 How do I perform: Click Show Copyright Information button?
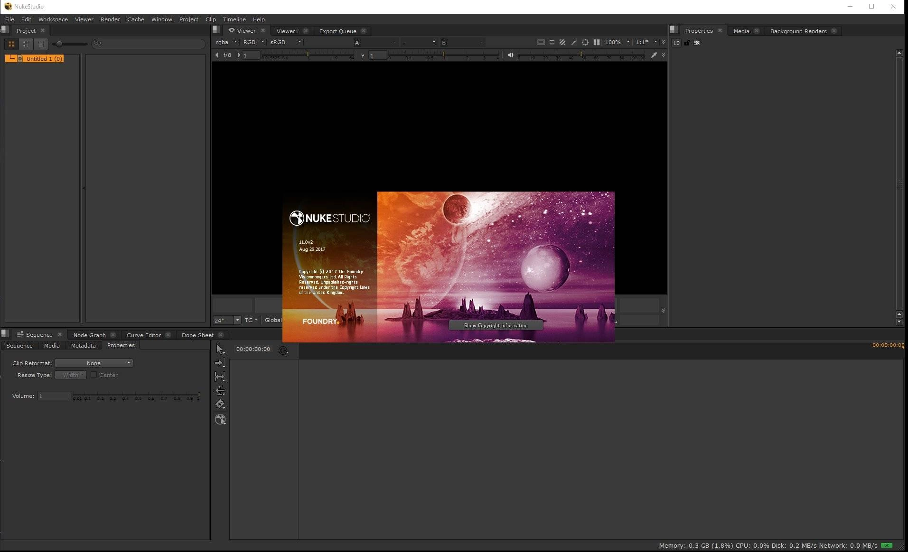pos(496,325)
